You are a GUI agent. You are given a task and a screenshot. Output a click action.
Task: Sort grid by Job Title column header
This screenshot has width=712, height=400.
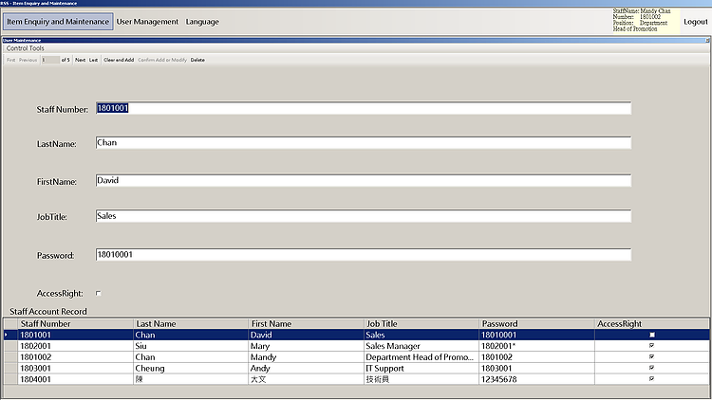pos(420,324)
